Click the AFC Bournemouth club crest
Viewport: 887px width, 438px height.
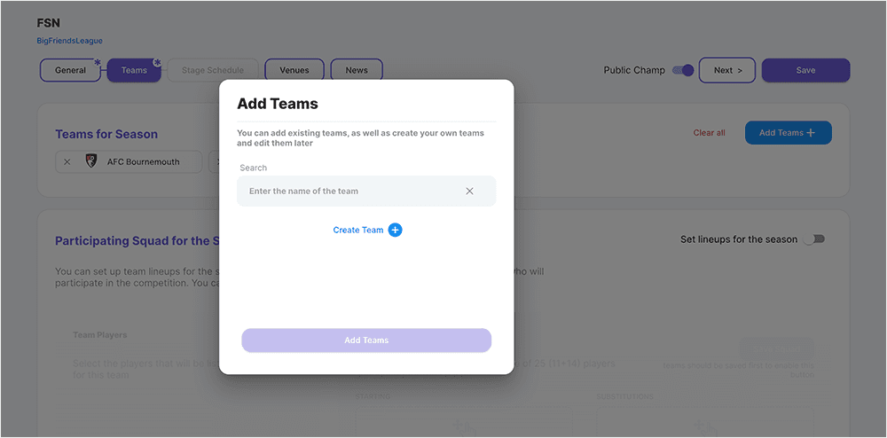point(90,162)
